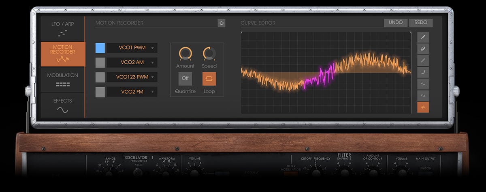Switch to the LFO / ARP tab
The image size is (486, 192).
tap(62, 29)
